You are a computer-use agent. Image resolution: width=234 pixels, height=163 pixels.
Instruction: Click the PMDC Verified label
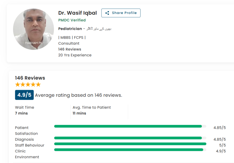pos(72,20)
